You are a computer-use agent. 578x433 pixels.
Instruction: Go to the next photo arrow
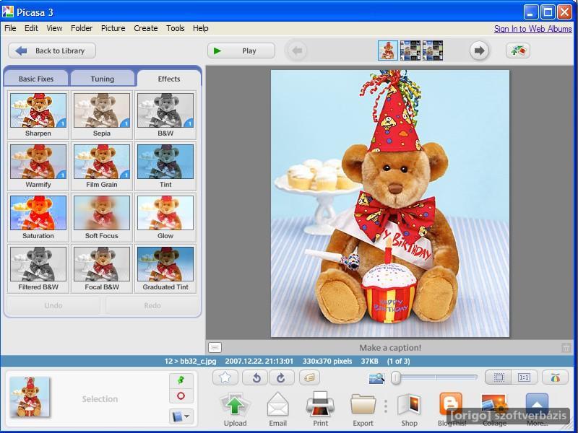click(479, 51)
